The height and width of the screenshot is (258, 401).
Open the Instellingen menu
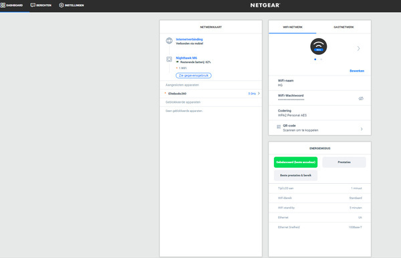(72, 5)
